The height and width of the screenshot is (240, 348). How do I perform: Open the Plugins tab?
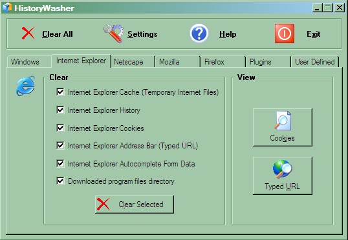[x=268, y=62]
